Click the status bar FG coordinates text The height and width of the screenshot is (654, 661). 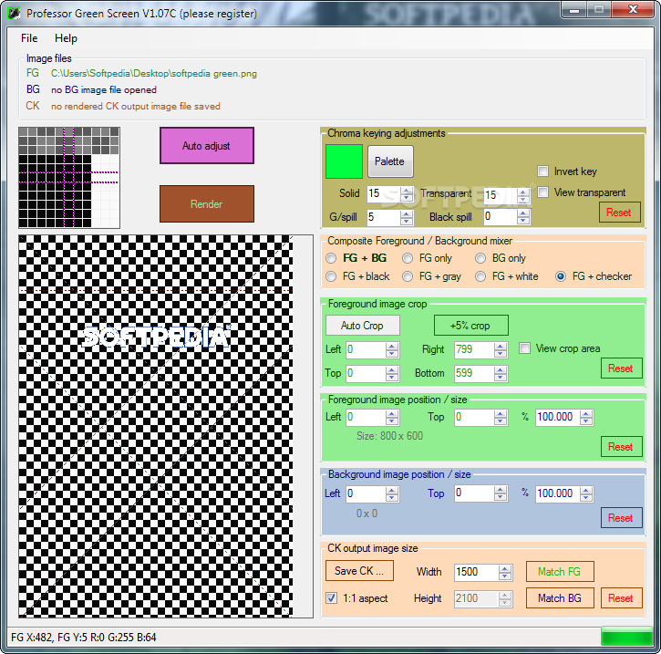point(84,637)
